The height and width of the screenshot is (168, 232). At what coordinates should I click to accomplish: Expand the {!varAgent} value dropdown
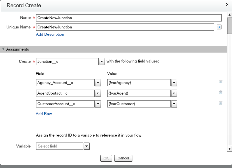coord(174,93)
